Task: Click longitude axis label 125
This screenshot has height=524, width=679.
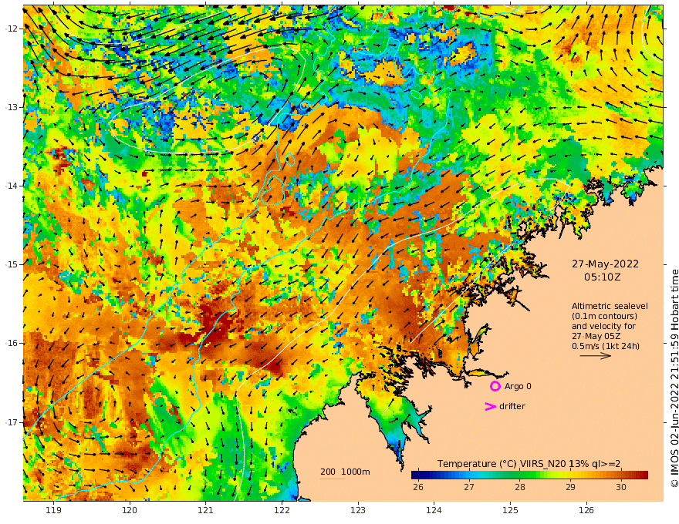Action: [x=511, y=511]
